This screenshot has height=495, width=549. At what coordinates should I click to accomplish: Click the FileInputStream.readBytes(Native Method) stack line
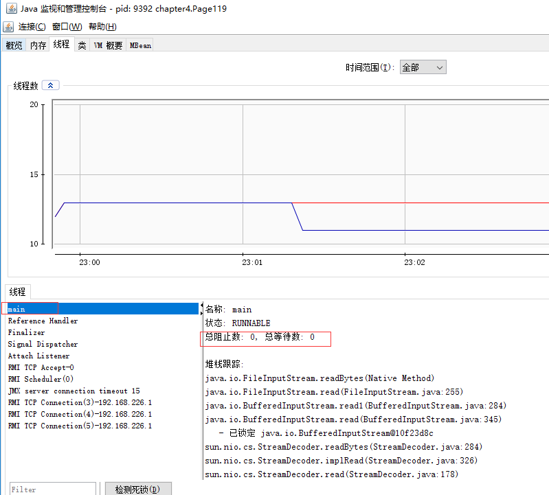[x=320, y=378]
